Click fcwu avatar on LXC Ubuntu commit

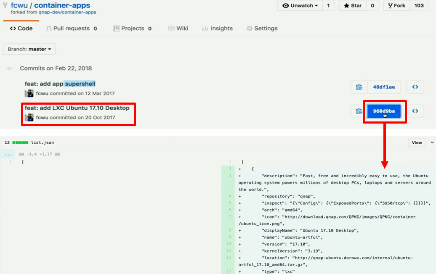pos(29,117)
